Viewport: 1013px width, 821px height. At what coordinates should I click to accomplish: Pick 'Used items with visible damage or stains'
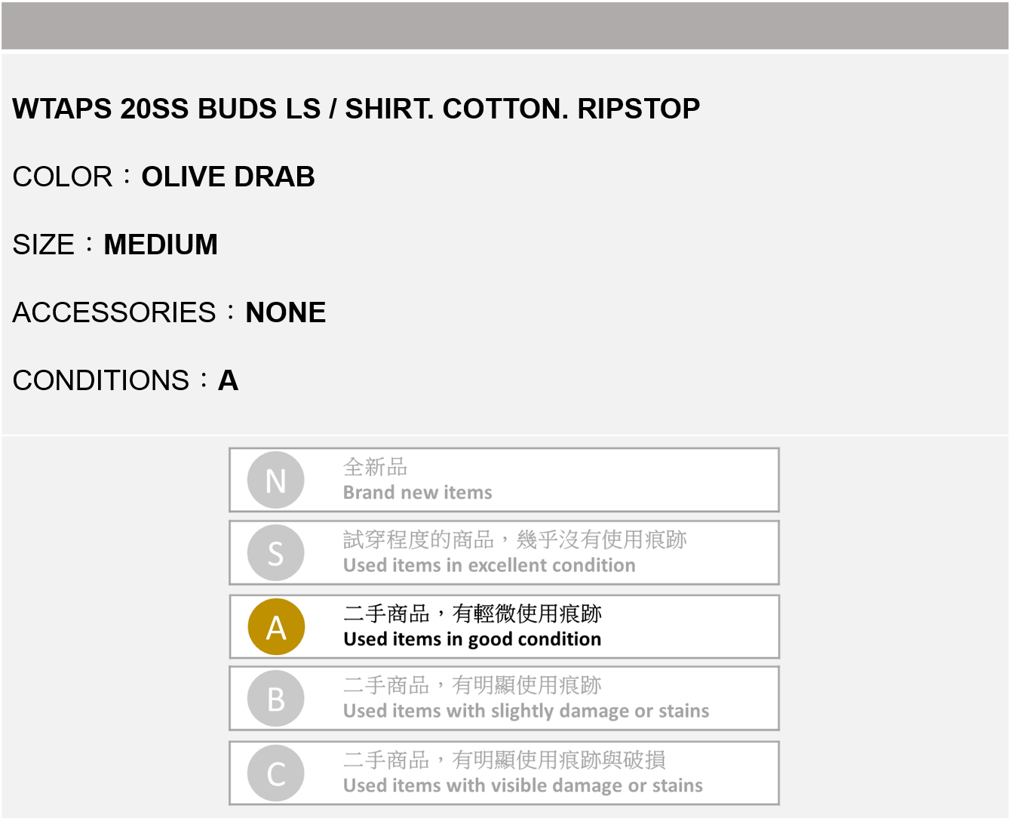523,786
